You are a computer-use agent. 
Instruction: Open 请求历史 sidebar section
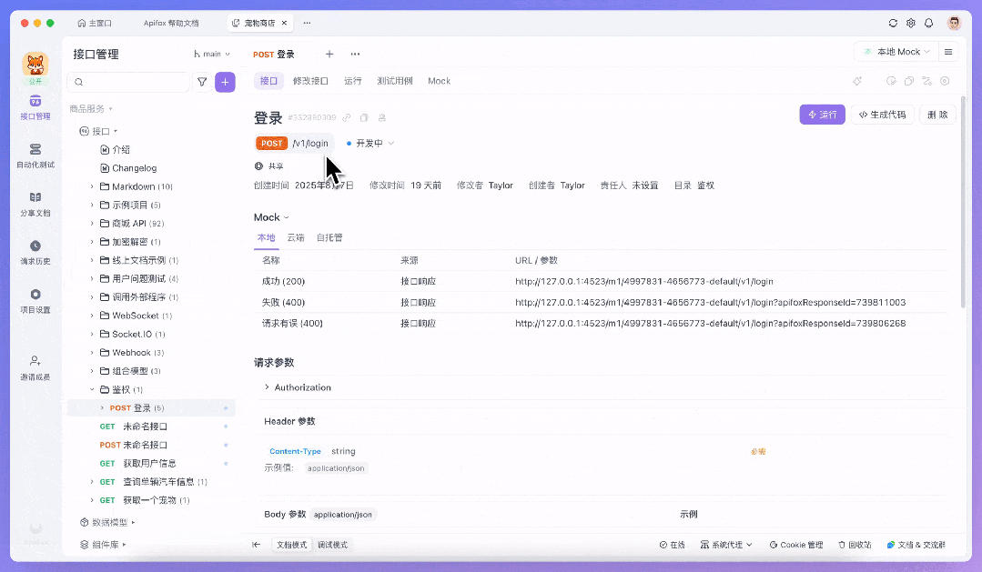(35, 252)
